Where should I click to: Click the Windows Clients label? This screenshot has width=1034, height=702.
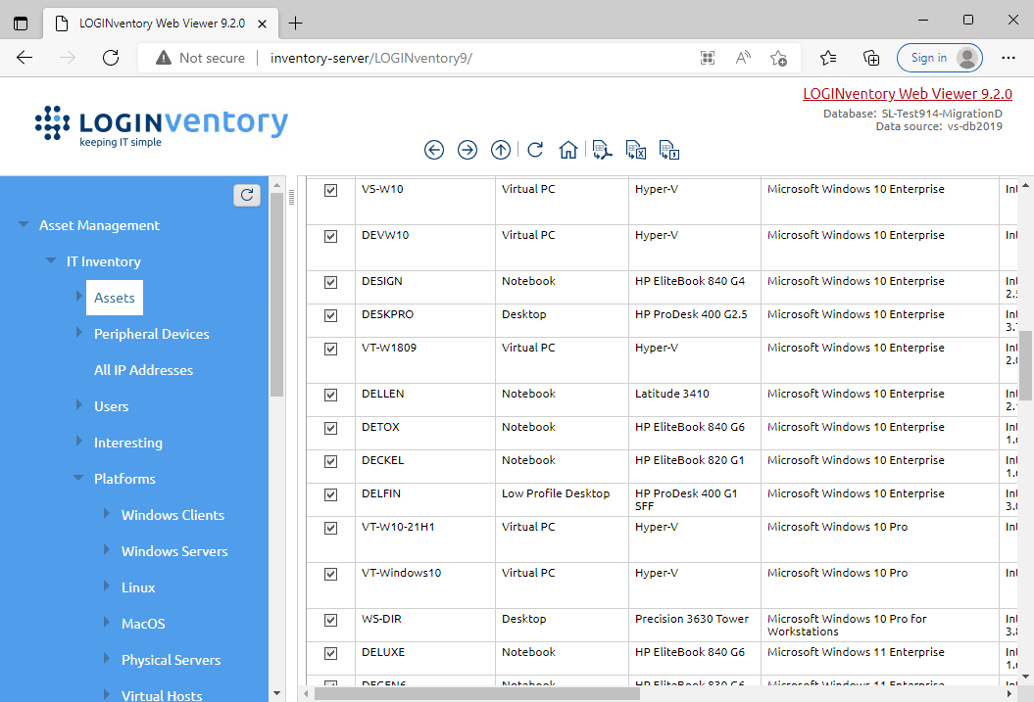pos(172,515)
